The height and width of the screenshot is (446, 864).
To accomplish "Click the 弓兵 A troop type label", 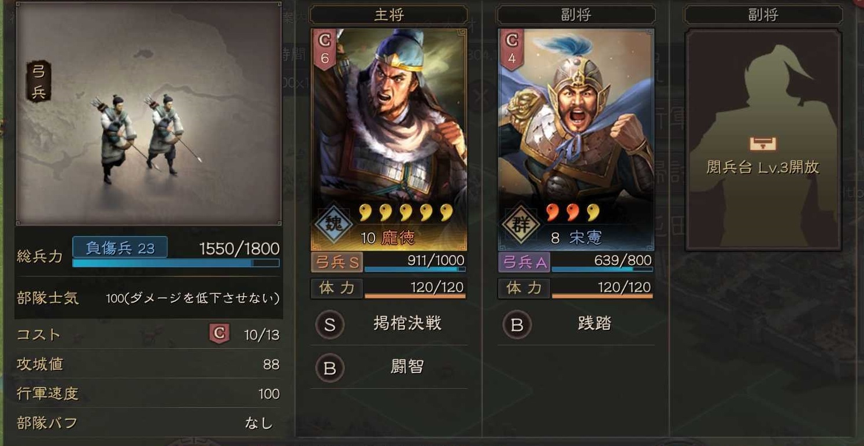I will [525, 262].
